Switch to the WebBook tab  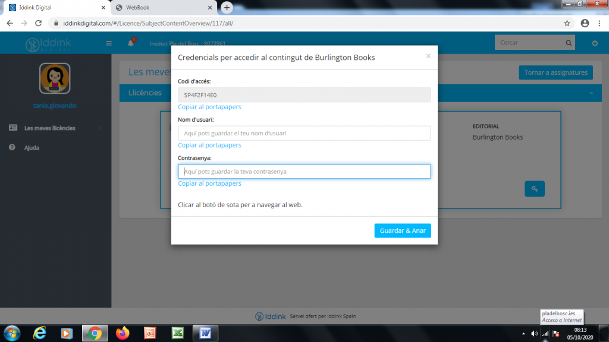(161, 7)
